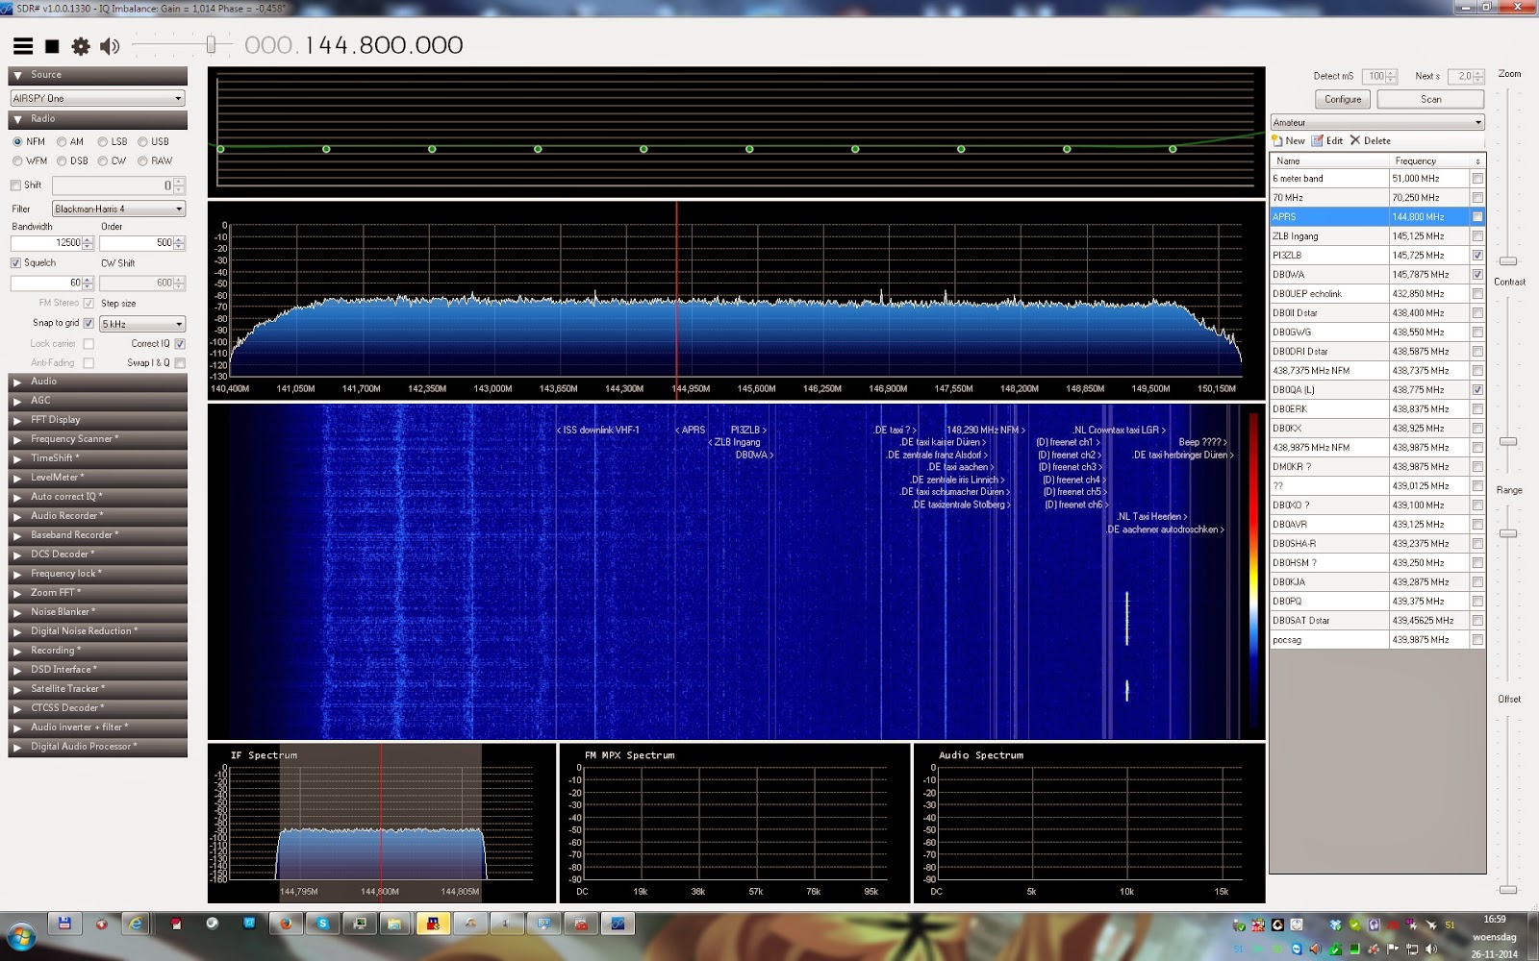Open the system volume tray icon
Screen dimensions: 1539x961
(x=1431, y=949)
